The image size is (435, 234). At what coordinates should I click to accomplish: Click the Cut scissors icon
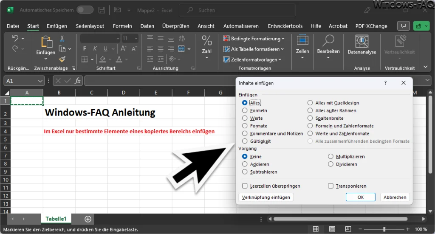point(62,39)
